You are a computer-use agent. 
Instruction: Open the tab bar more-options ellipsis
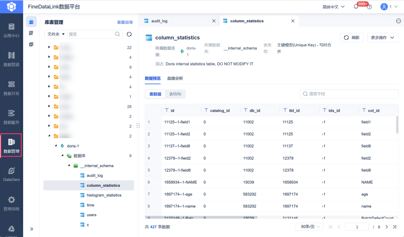coord(398,21)
